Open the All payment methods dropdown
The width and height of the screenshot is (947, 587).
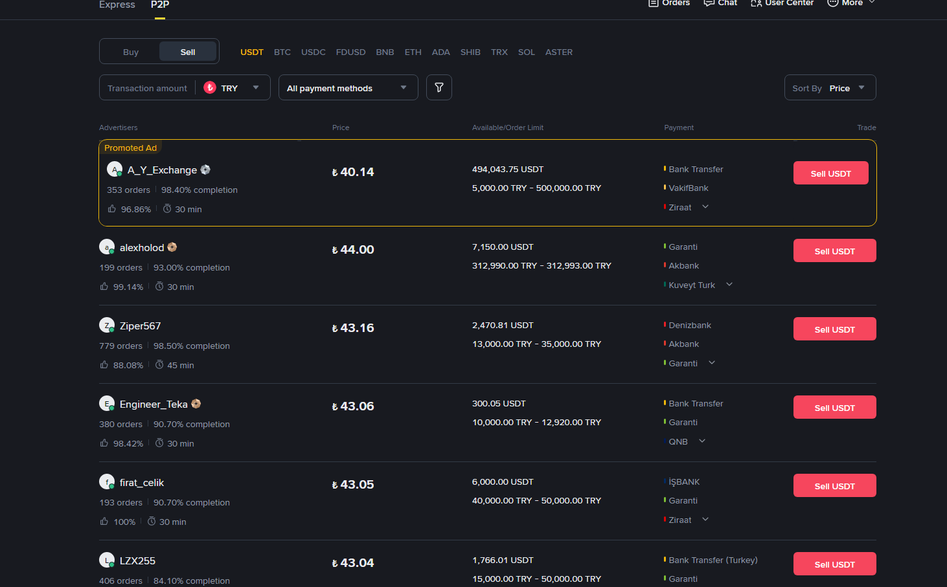click(x=348, y=87)
